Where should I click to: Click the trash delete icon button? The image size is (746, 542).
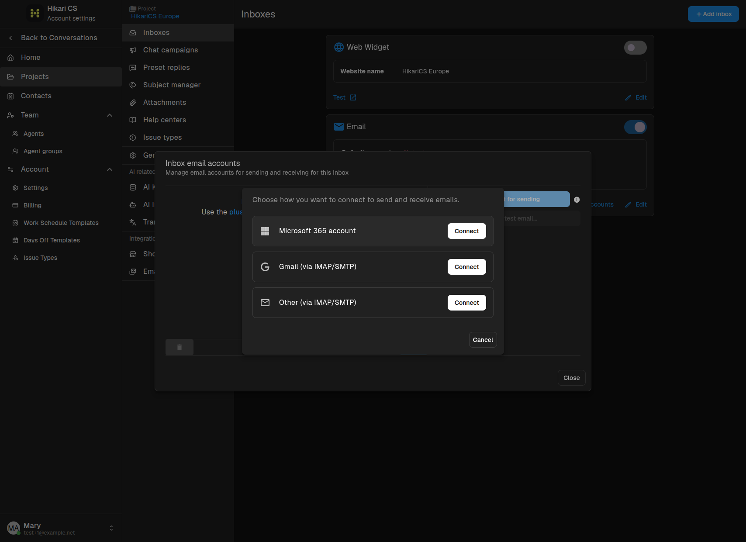point(180,347)
